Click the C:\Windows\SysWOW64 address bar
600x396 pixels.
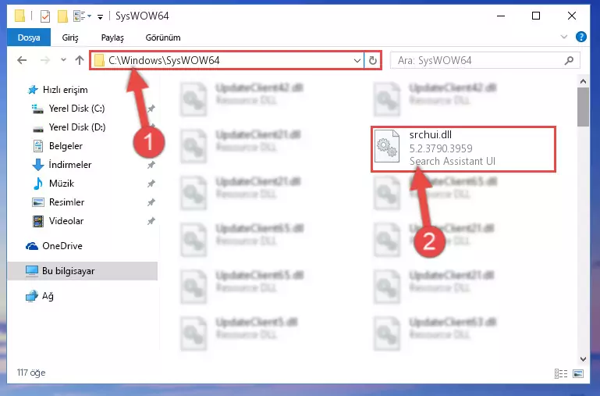(228, 60)
